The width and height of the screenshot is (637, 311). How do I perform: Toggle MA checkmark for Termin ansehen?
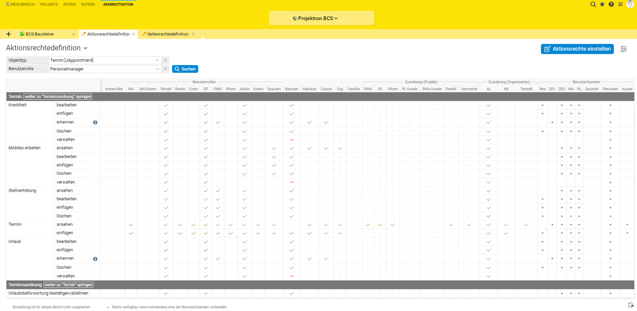tap(131, 224)
